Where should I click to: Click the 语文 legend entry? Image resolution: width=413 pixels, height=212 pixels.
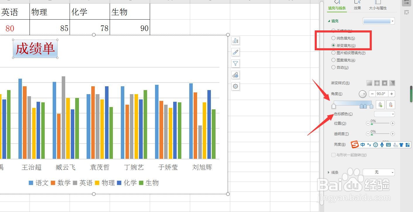point(38,183)
